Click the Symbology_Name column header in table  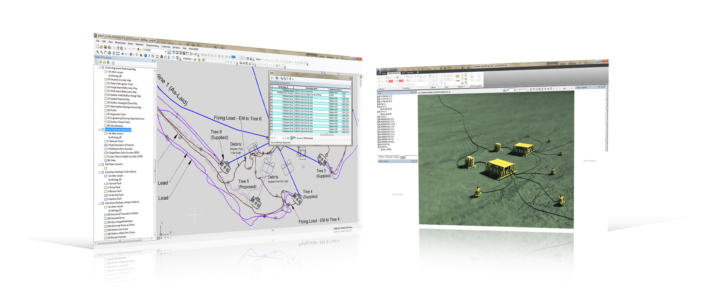click(x=312, y=88)
